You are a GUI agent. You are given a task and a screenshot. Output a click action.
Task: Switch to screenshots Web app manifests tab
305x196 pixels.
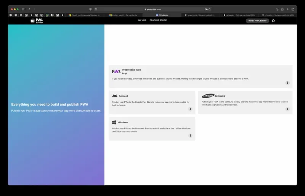tap(201, 15)
